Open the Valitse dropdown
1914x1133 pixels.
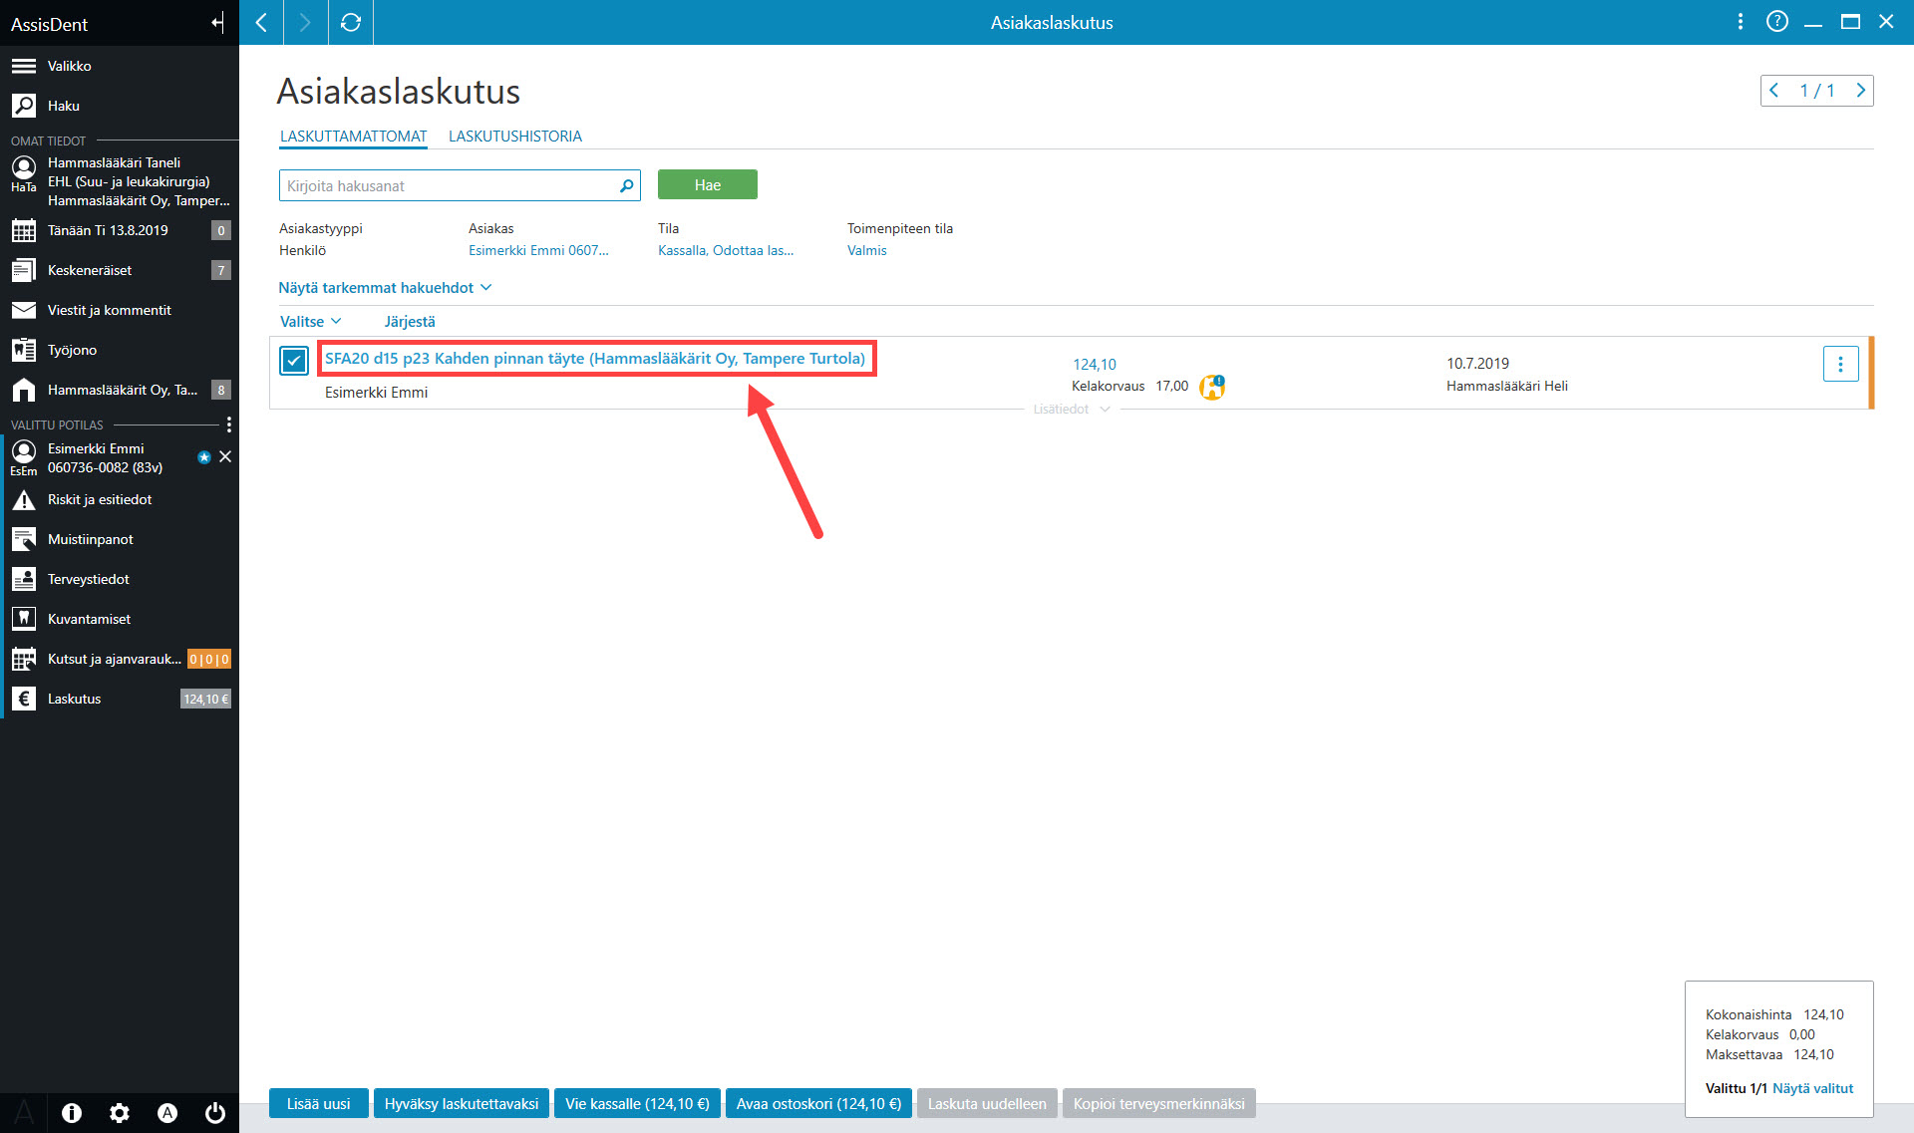pyautogui.click(x=310, y=321)
